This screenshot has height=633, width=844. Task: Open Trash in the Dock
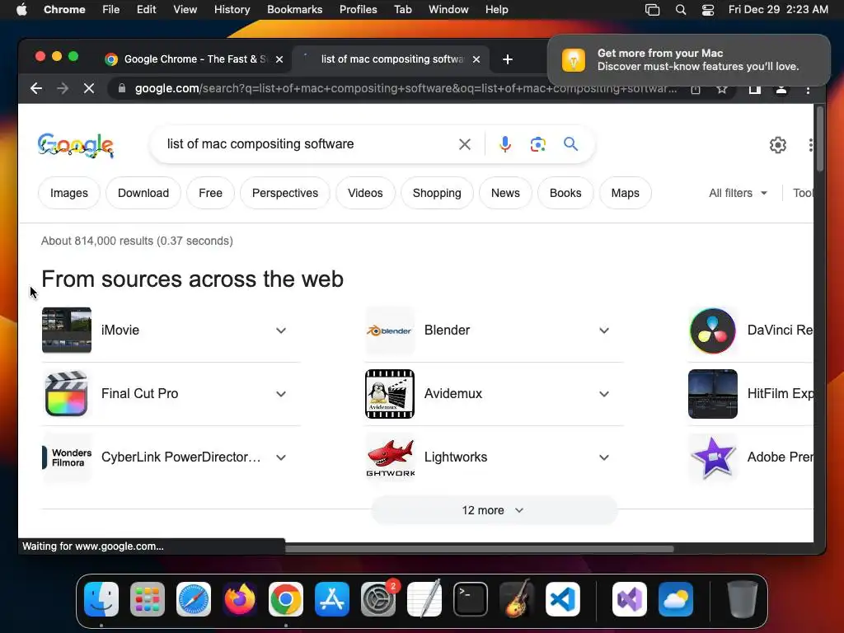743,599
